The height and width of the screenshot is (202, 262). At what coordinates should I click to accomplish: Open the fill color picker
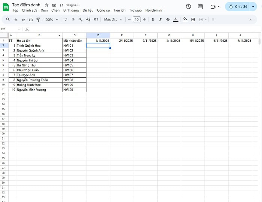185,19
